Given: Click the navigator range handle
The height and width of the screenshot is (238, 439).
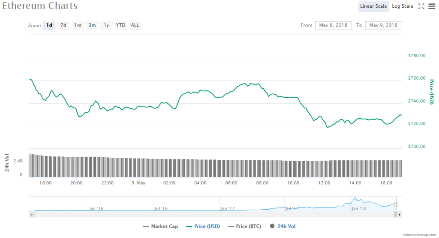Looking at the screenshot, I should point(397,204).
